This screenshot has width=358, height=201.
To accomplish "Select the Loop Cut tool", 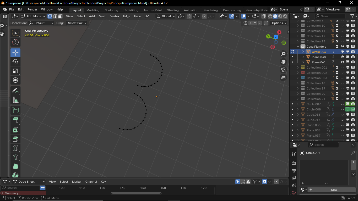I will 15,148.
